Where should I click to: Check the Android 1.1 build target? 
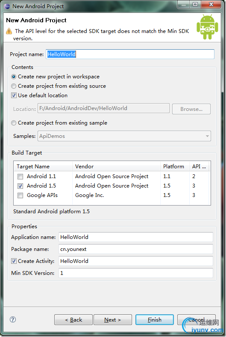pos(21,177)
